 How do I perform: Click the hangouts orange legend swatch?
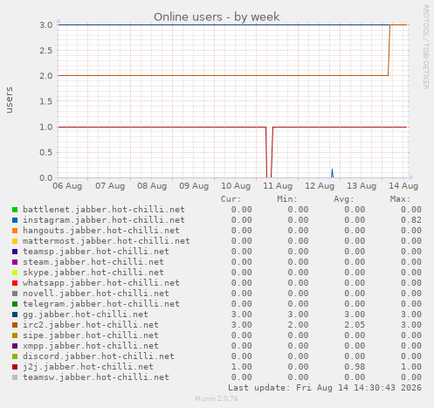click(15, 231)
